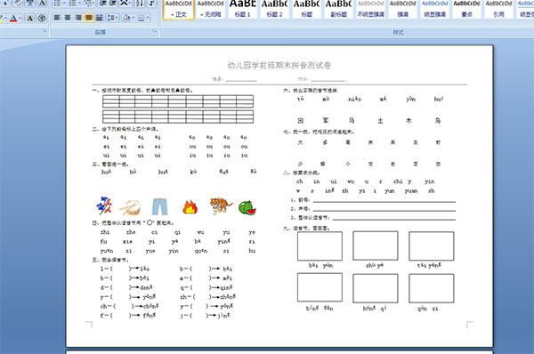Viewport: 534px width, 354px height.
Task: Align paragraph text to the left
Action: click(57, 18)
